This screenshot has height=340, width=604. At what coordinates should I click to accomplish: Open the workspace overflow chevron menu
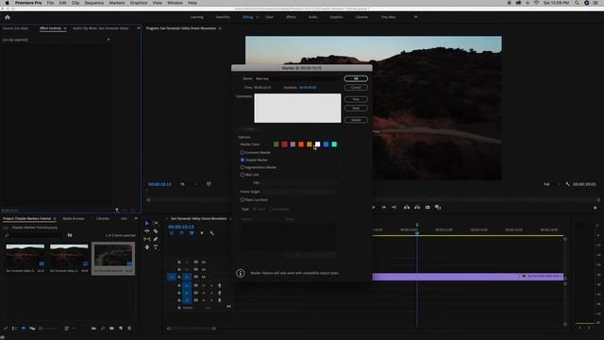coord(415,17)
